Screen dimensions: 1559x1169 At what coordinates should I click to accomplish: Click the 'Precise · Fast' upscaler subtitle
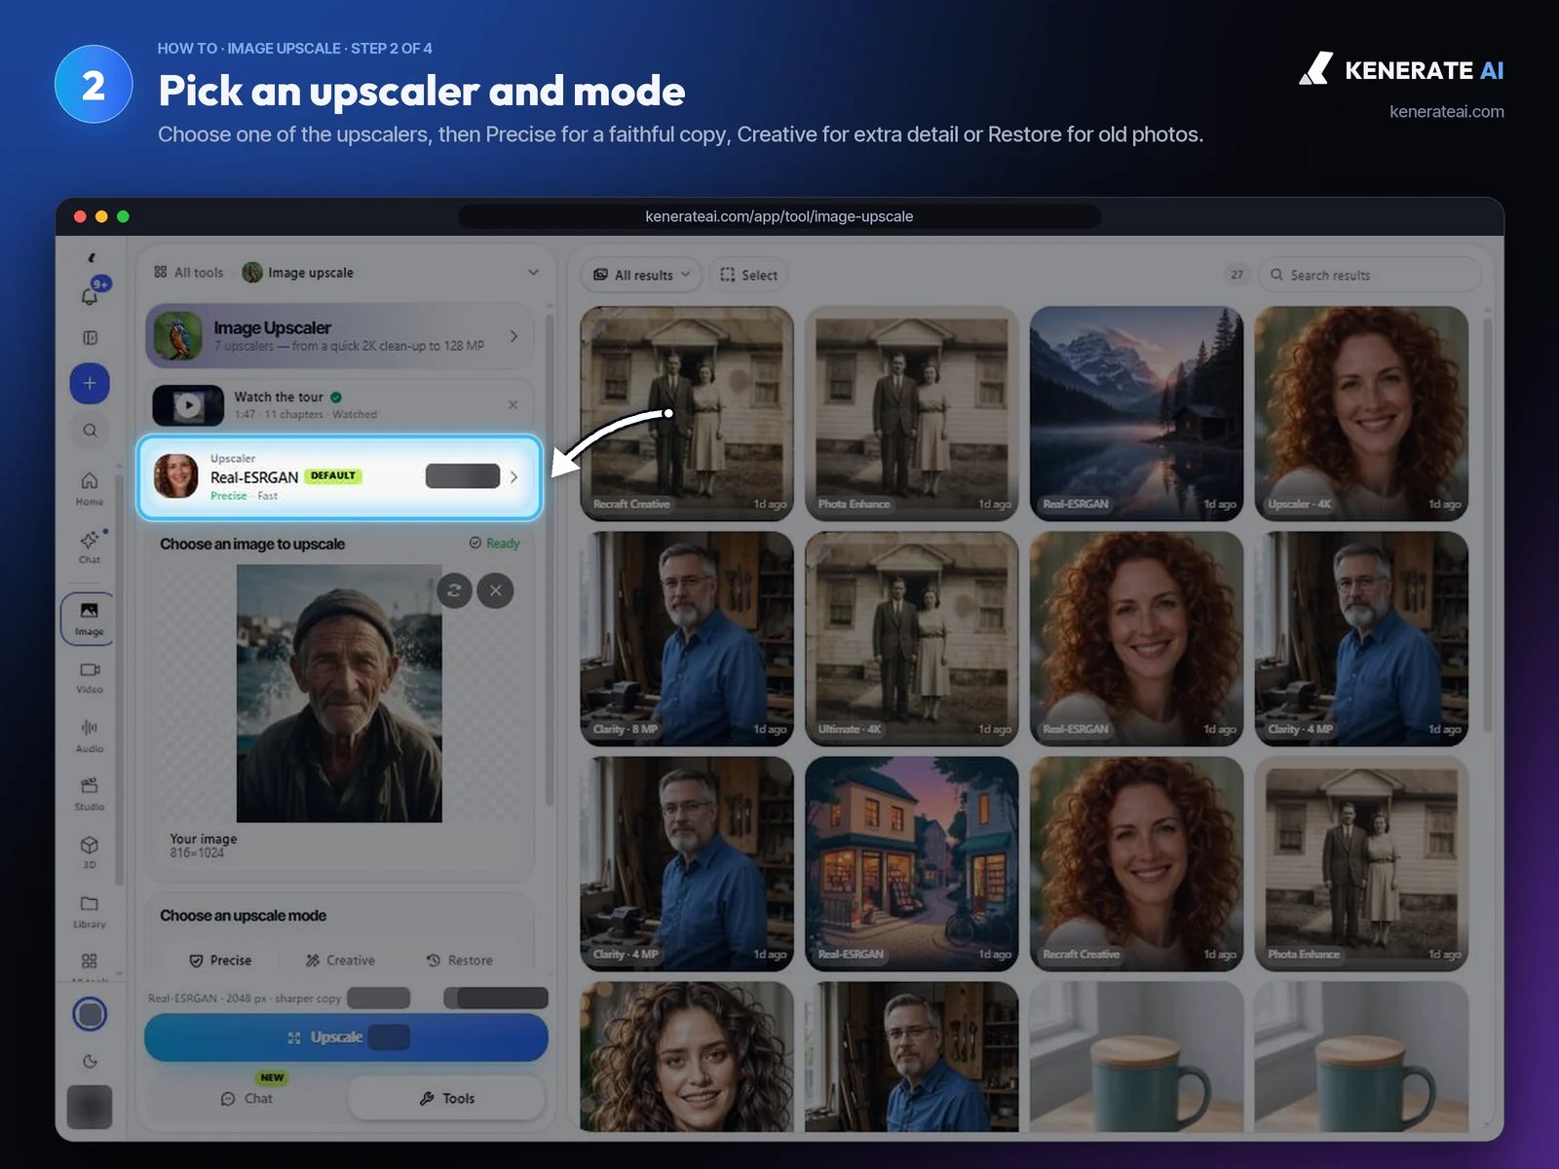(244, 496)
